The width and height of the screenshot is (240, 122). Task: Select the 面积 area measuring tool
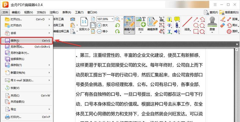232,31
